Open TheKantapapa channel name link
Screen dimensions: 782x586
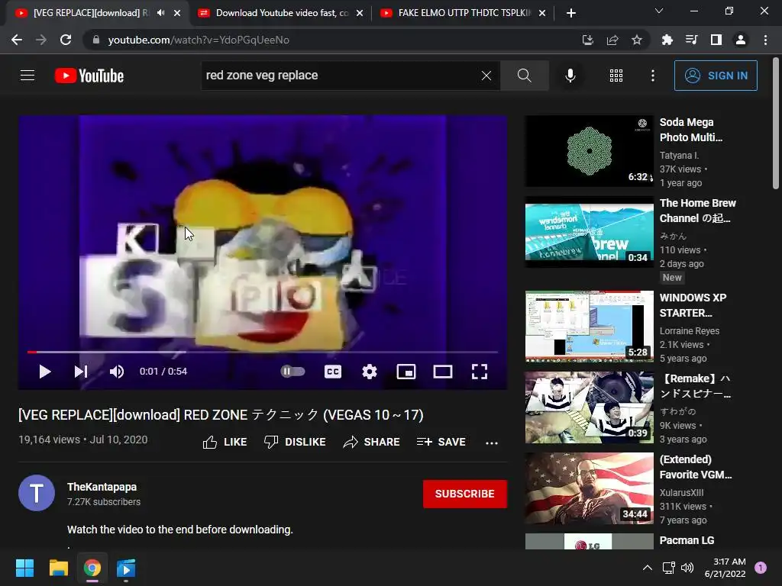coord(102,487)
